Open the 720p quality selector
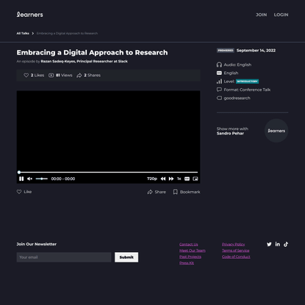Screen dimensions: 305x305 (152, 179)
